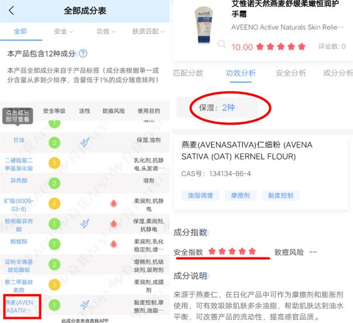The height and width of the screenshot is (323, 353).
Task: Switch to the 匹配分数 tab
Action: (188, 73)
